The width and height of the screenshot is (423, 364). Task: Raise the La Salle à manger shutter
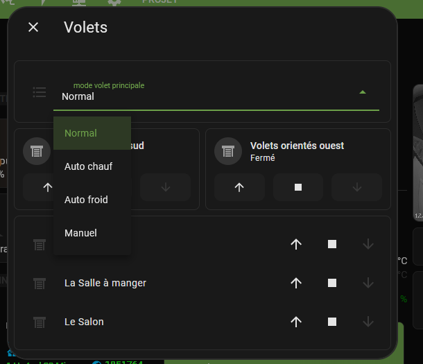(296, 283)
